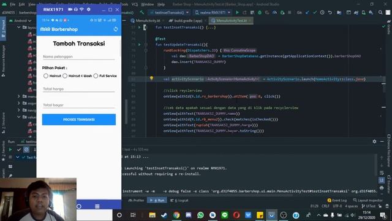Click the UTF-8 encoding indicator

[337, 206]
